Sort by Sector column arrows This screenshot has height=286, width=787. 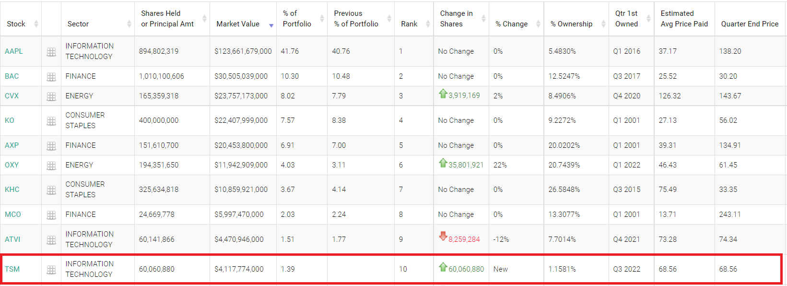click(x=129, y=24)
